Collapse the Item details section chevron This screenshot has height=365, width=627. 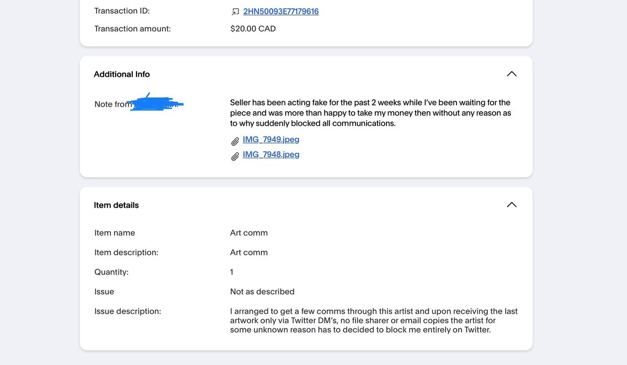click(x=511, y=205)
